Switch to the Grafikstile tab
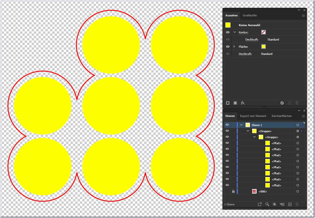Image resolution: width=315 pixels, height=218 pixels. (x=250, y=16)
